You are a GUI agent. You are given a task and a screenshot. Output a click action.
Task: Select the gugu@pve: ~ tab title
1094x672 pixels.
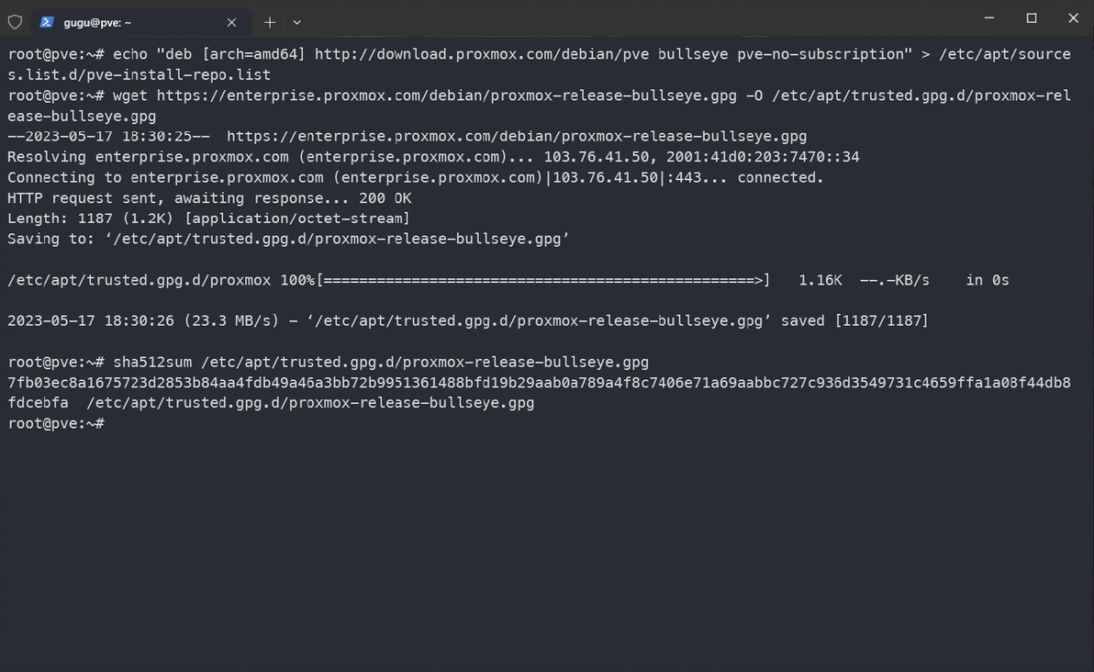[x=97, y=22]
